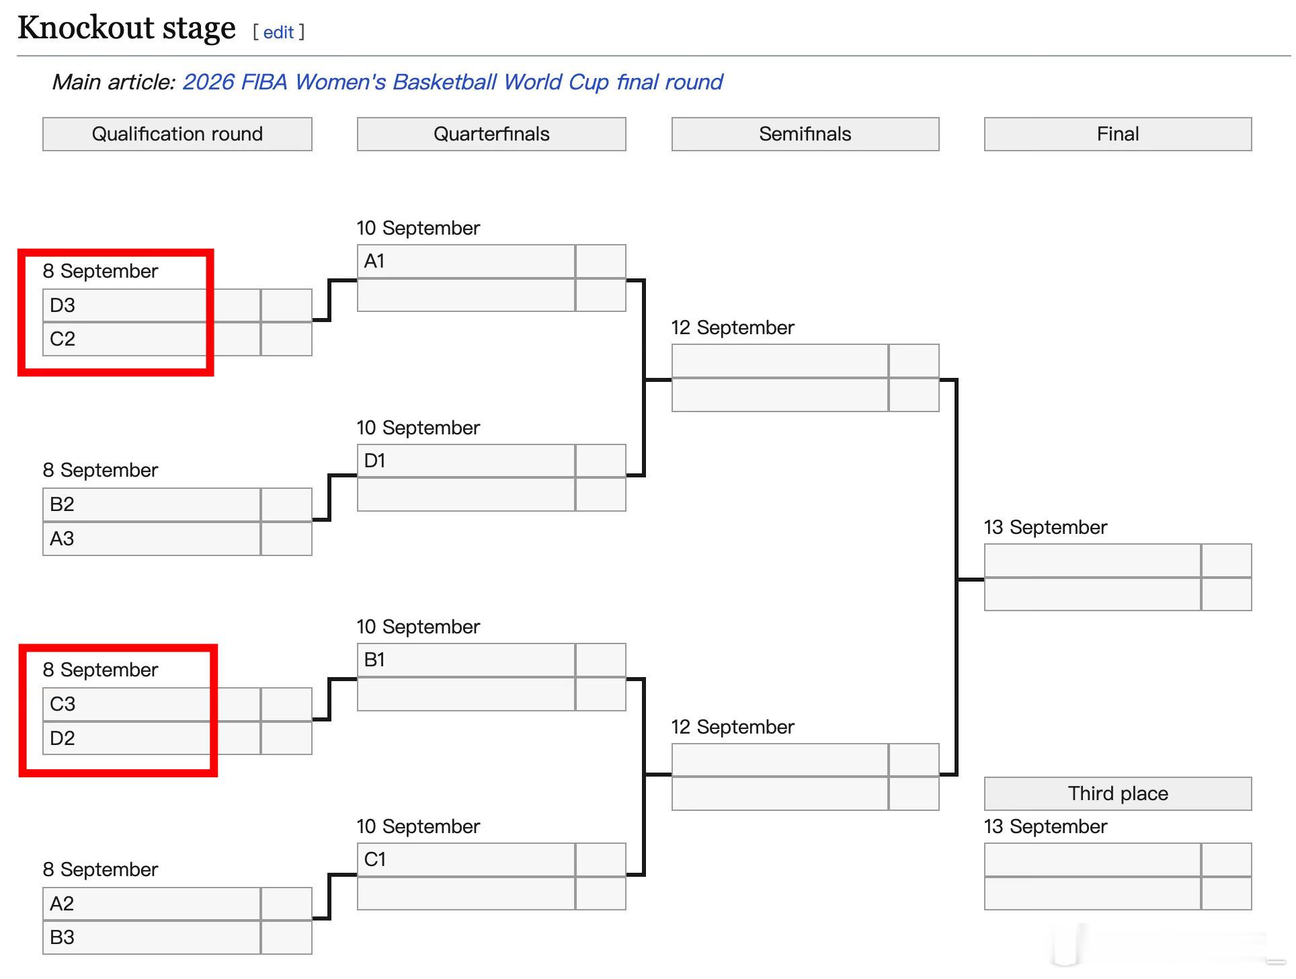Click the Semifinals column header

pos(805,134)
